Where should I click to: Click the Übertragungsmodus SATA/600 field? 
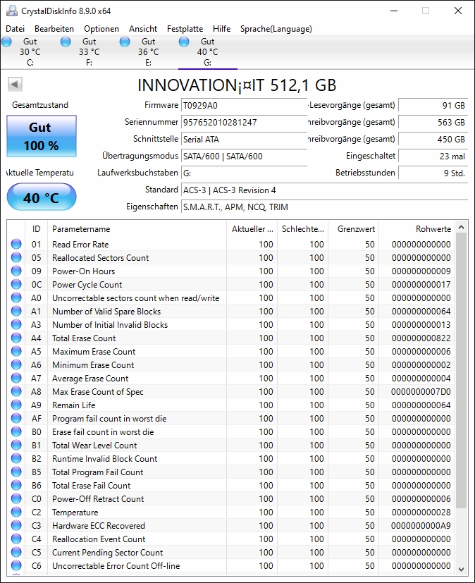click(x=244, y=156)
